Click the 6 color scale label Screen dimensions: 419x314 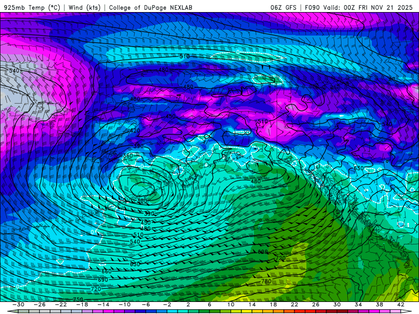210,305
